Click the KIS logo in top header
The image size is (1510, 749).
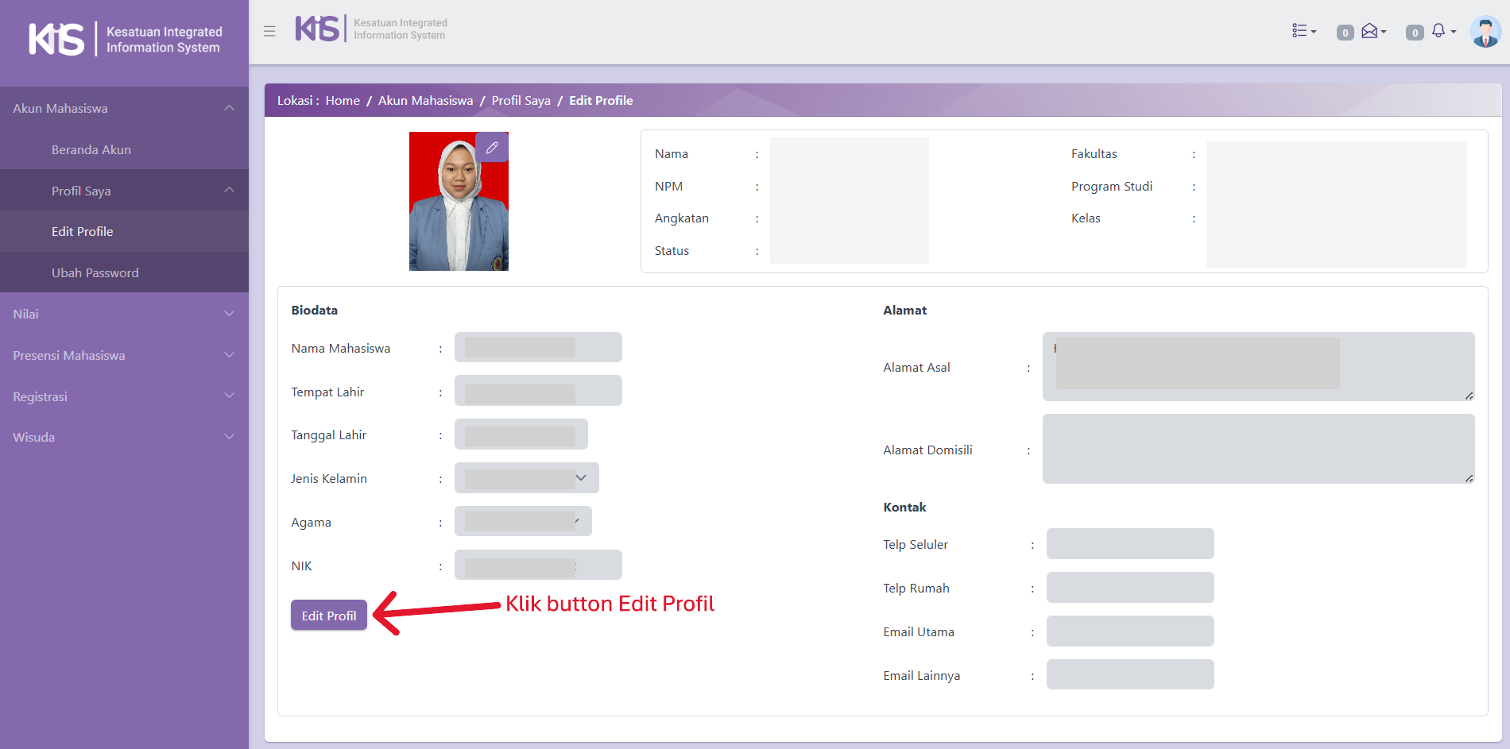pyautogui.click(x=318, y=29)
